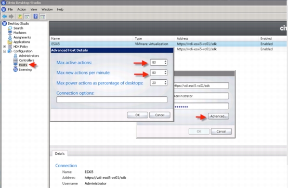Increase Max active actions value
288x189 pixels.
pyautogui.click(x=165, y=61)
